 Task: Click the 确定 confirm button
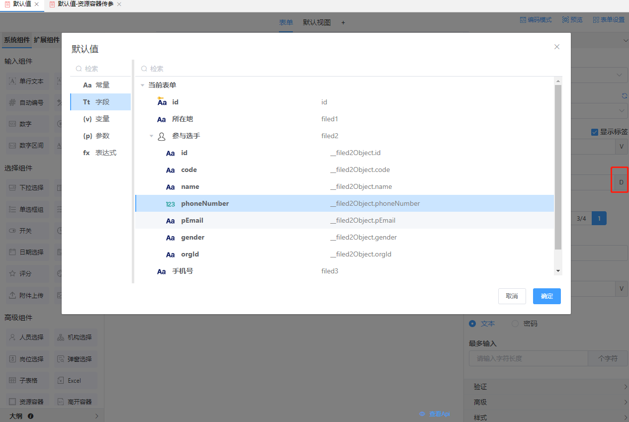pyautogui.click(x=546, y=296)
